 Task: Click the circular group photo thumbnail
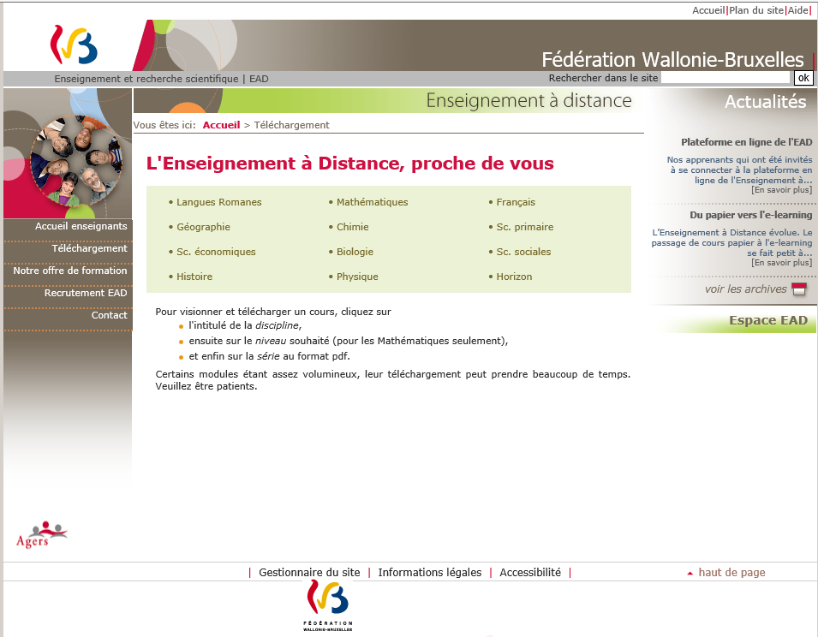75,161
